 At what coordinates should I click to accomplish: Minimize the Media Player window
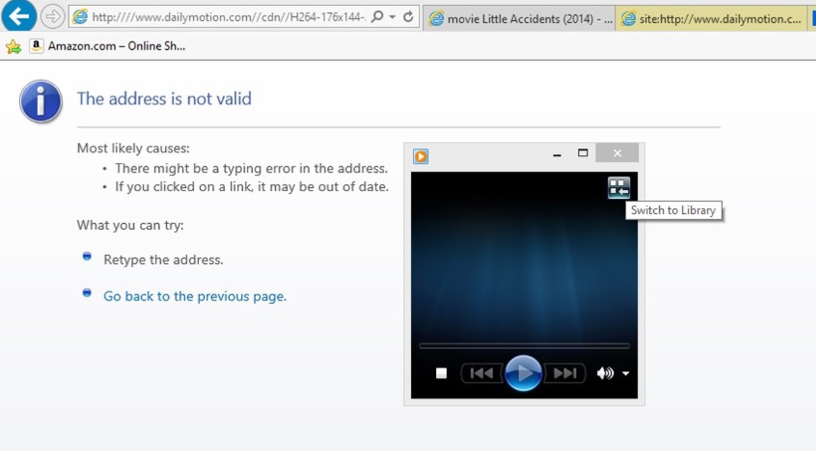[557, 154]
